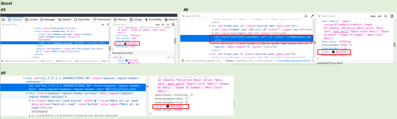Screen dimensions: 397x119
Task: Click the filter icon beside overridden font-weight in #9
Action: pos(186,99)
